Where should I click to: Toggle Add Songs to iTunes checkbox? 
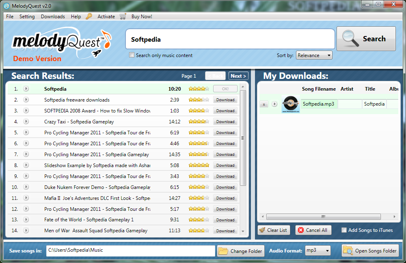[344, 230]
